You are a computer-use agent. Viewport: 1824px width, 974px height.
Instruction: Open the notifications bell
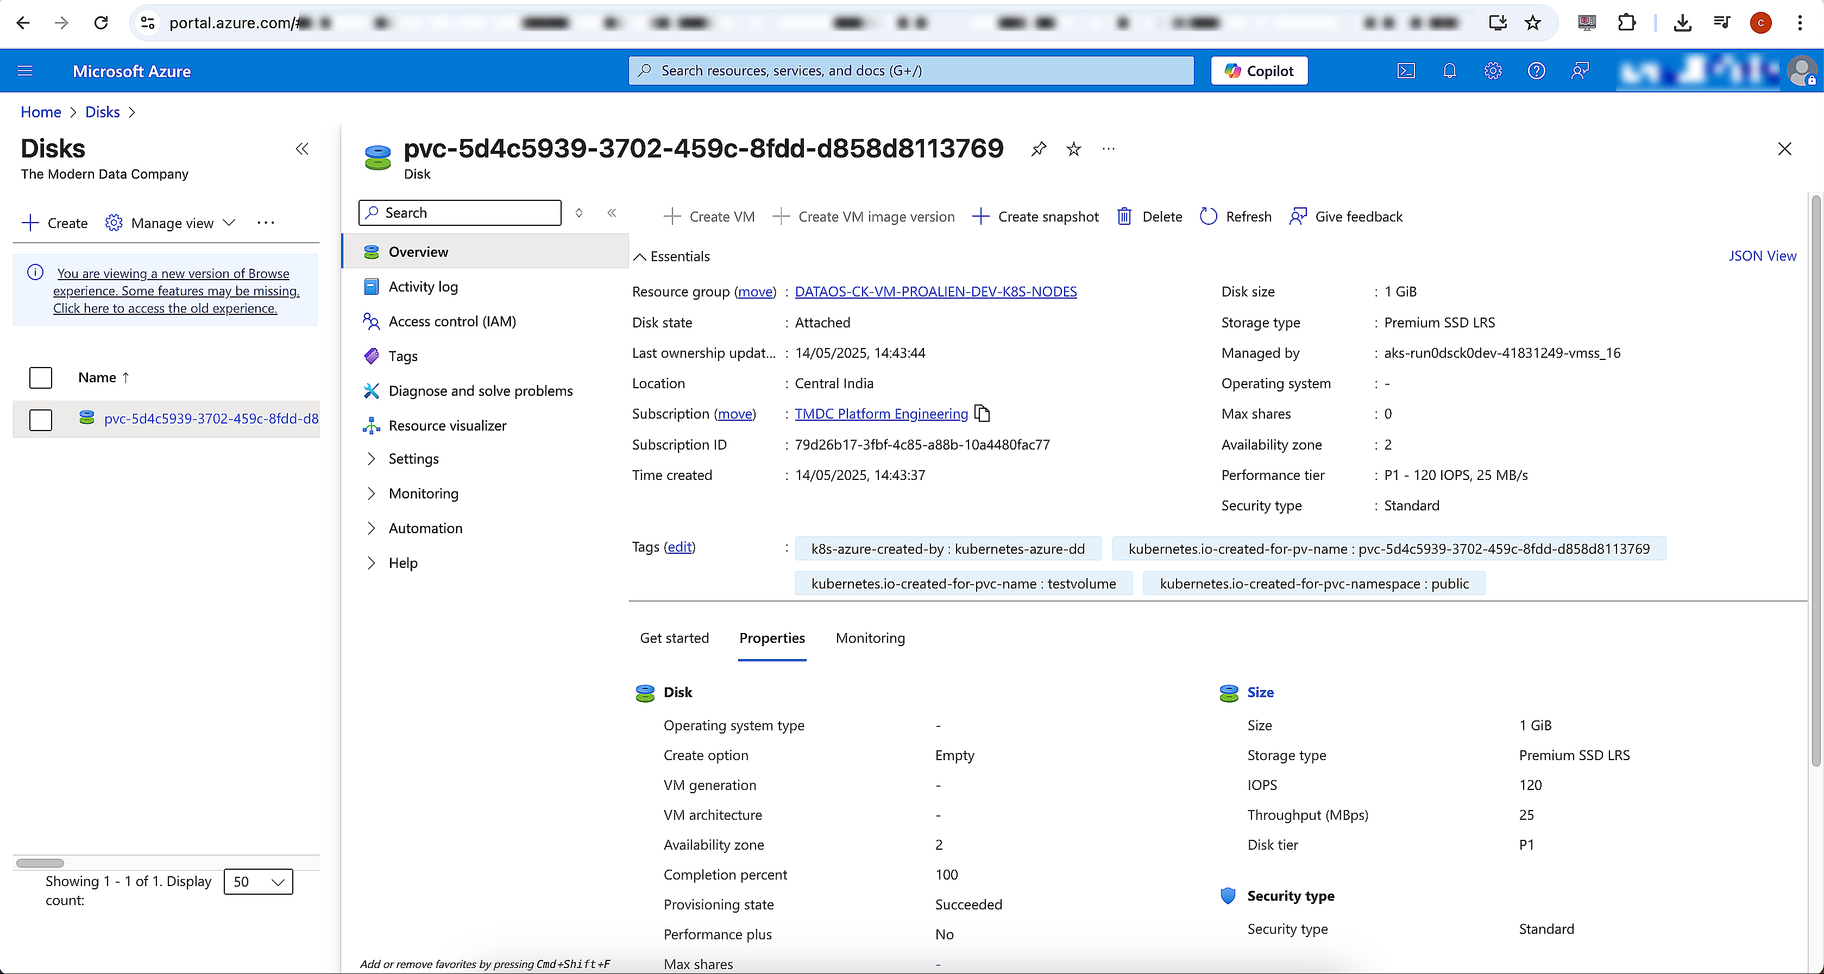[x=1449, y=71]
